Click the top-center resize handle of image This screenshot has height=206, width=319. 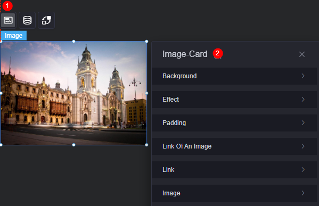point(73,42)
